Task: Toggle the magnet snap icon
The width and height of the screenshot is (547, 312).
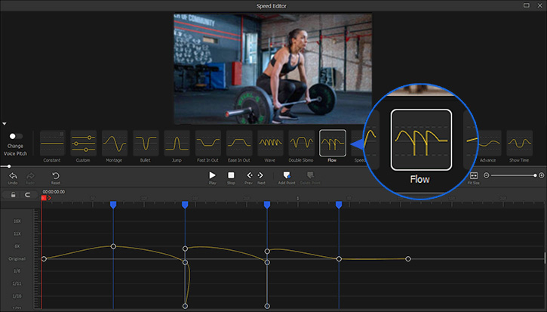Action: pyautogui.click(x=29, y=194)
